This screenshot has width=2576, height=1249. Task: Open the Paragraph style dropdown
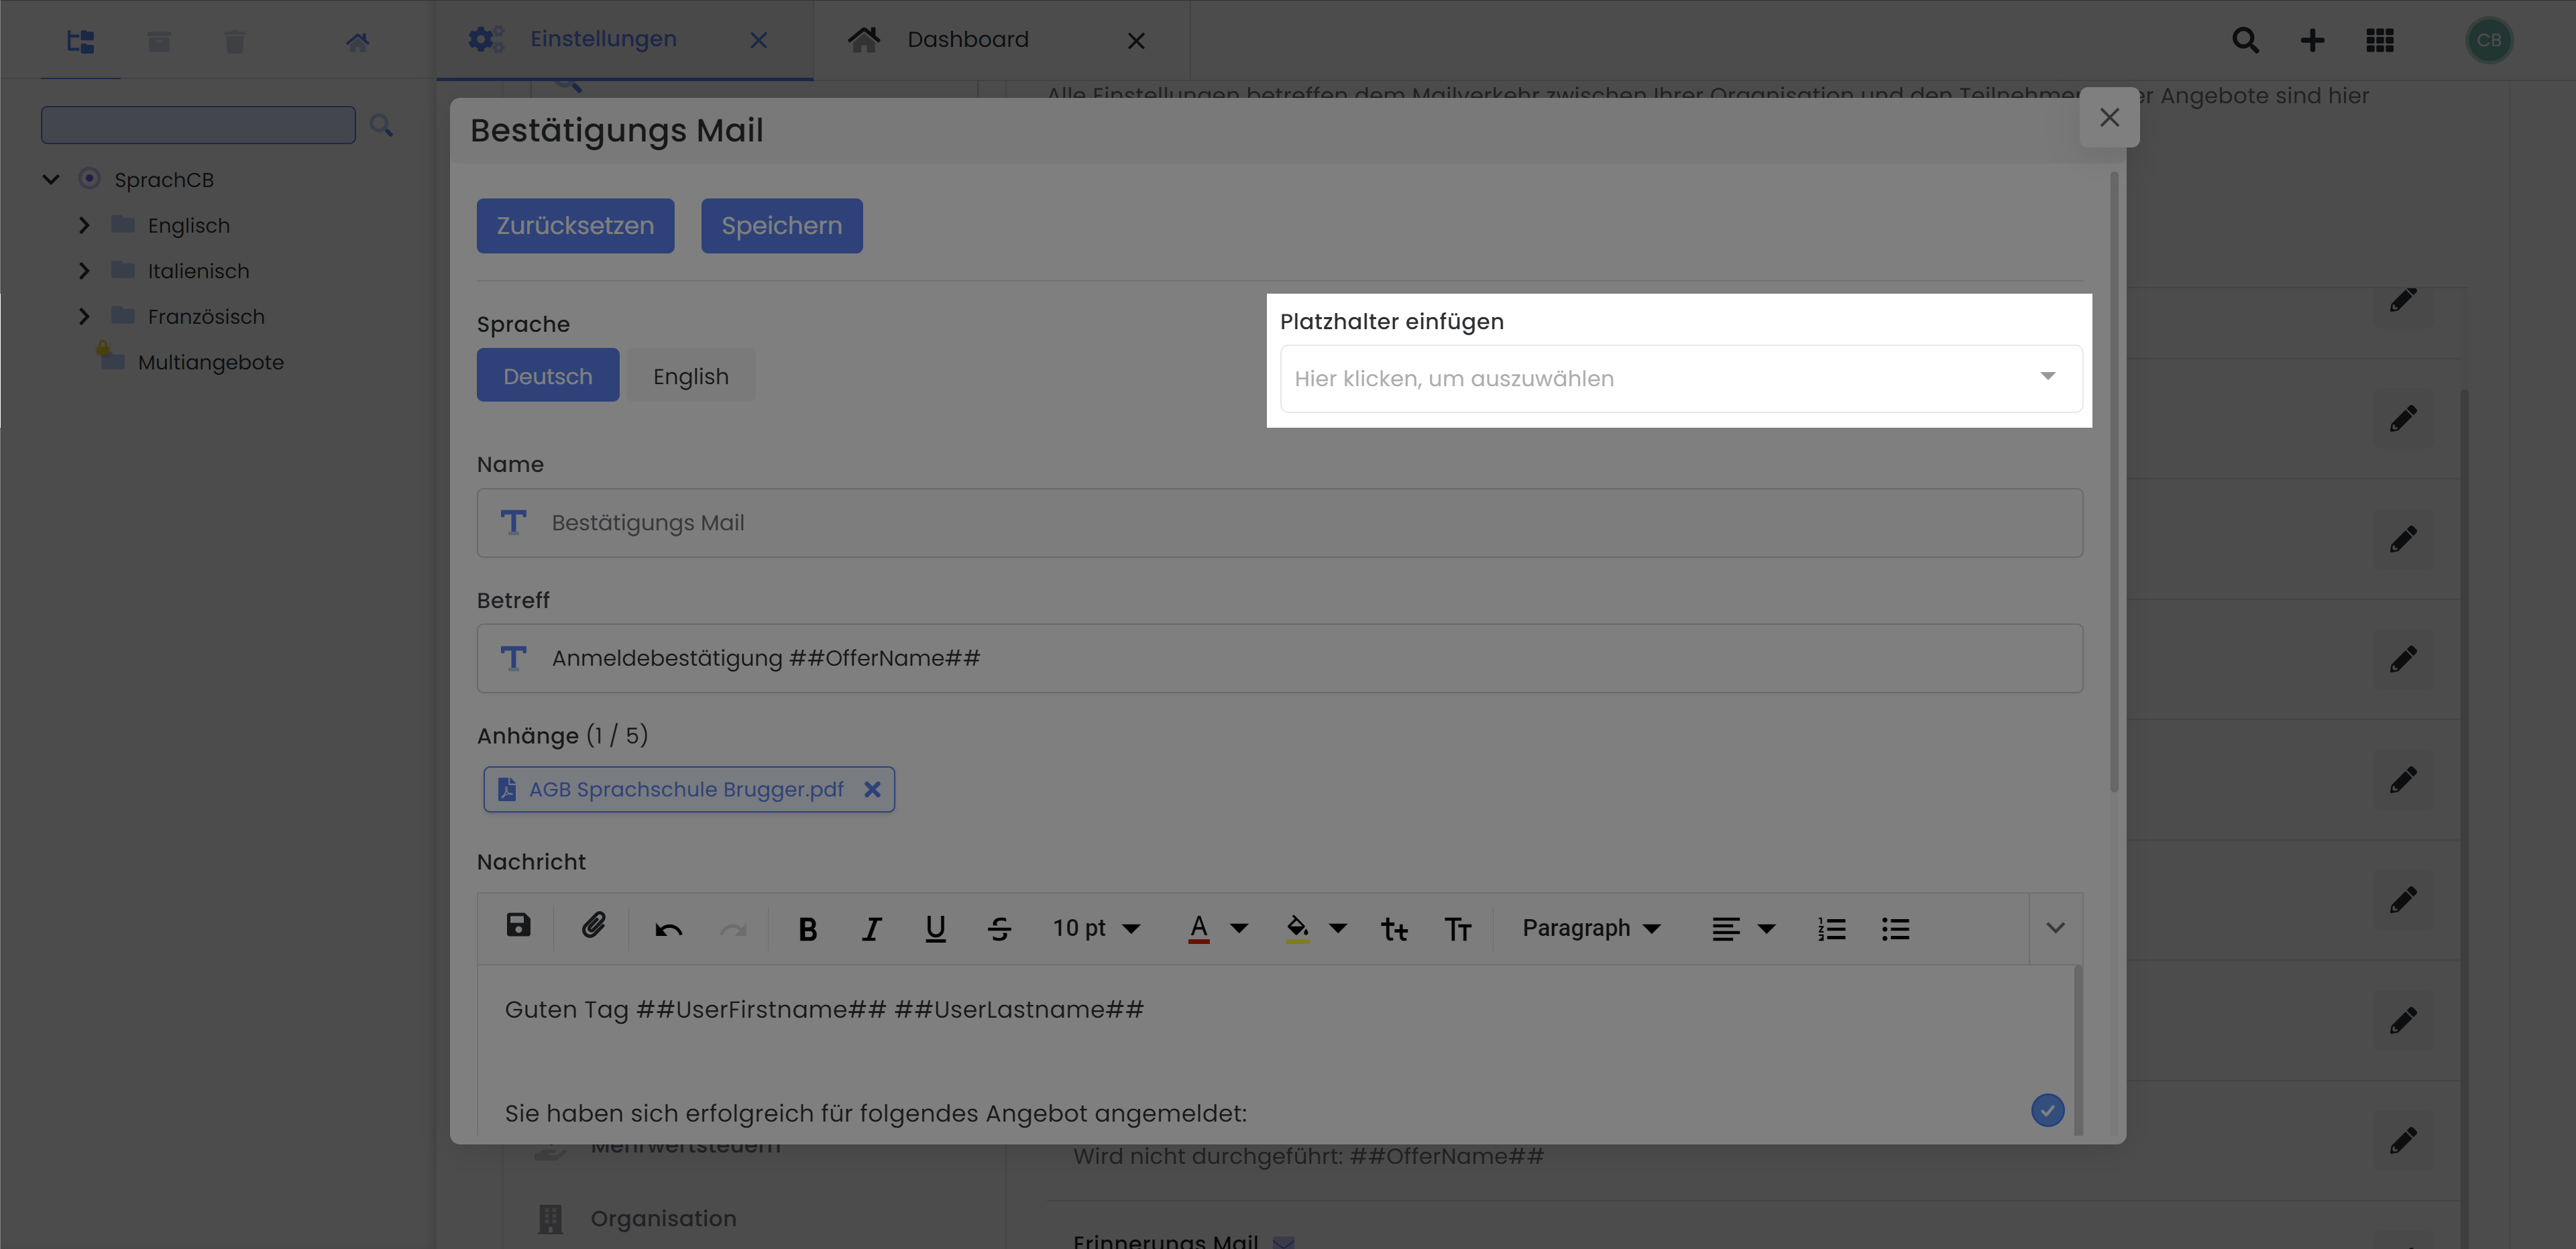click(1590, 929)
